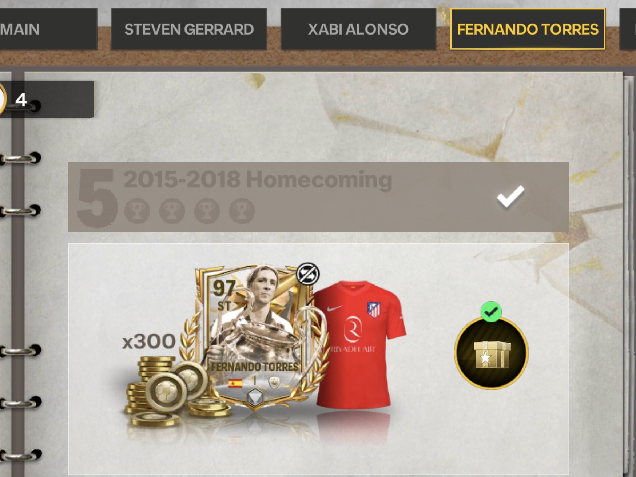This screenshot has height=477, width=636.
Task: Open the 97 ST Fernando Torres player card
Action: [x=255, y=338]
